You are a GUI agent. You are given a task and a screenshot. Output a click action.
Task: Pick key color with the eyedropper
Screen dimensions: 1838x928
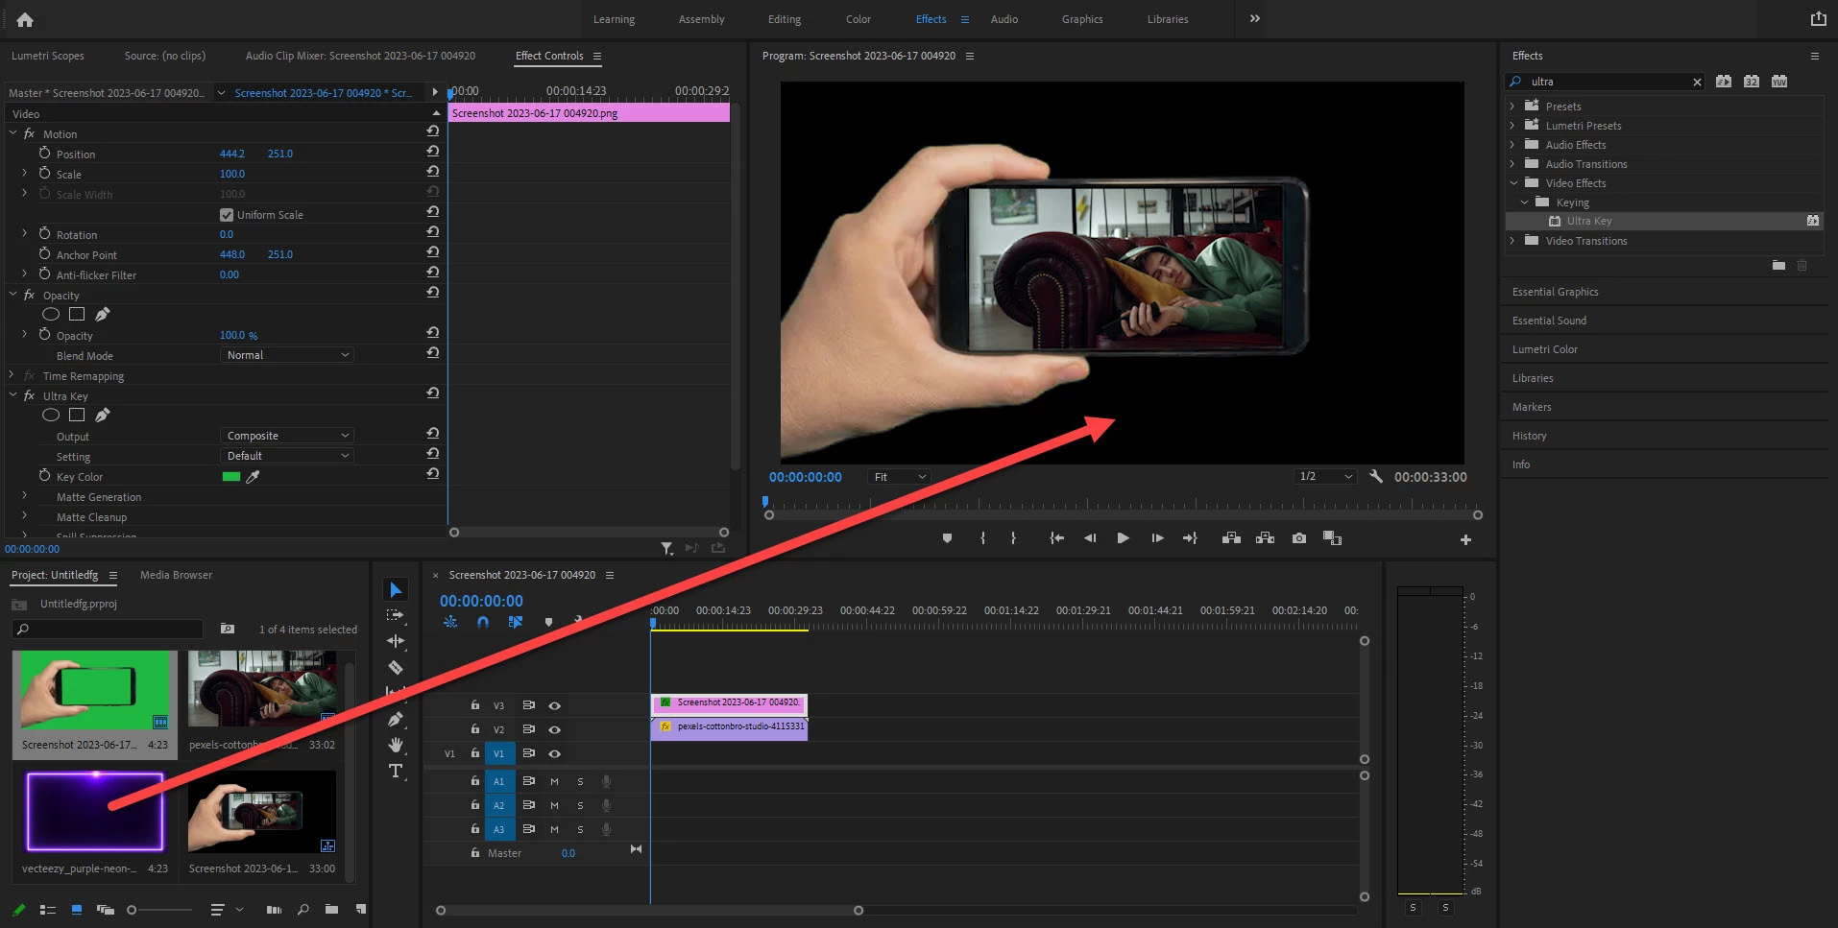click(253, 476)
